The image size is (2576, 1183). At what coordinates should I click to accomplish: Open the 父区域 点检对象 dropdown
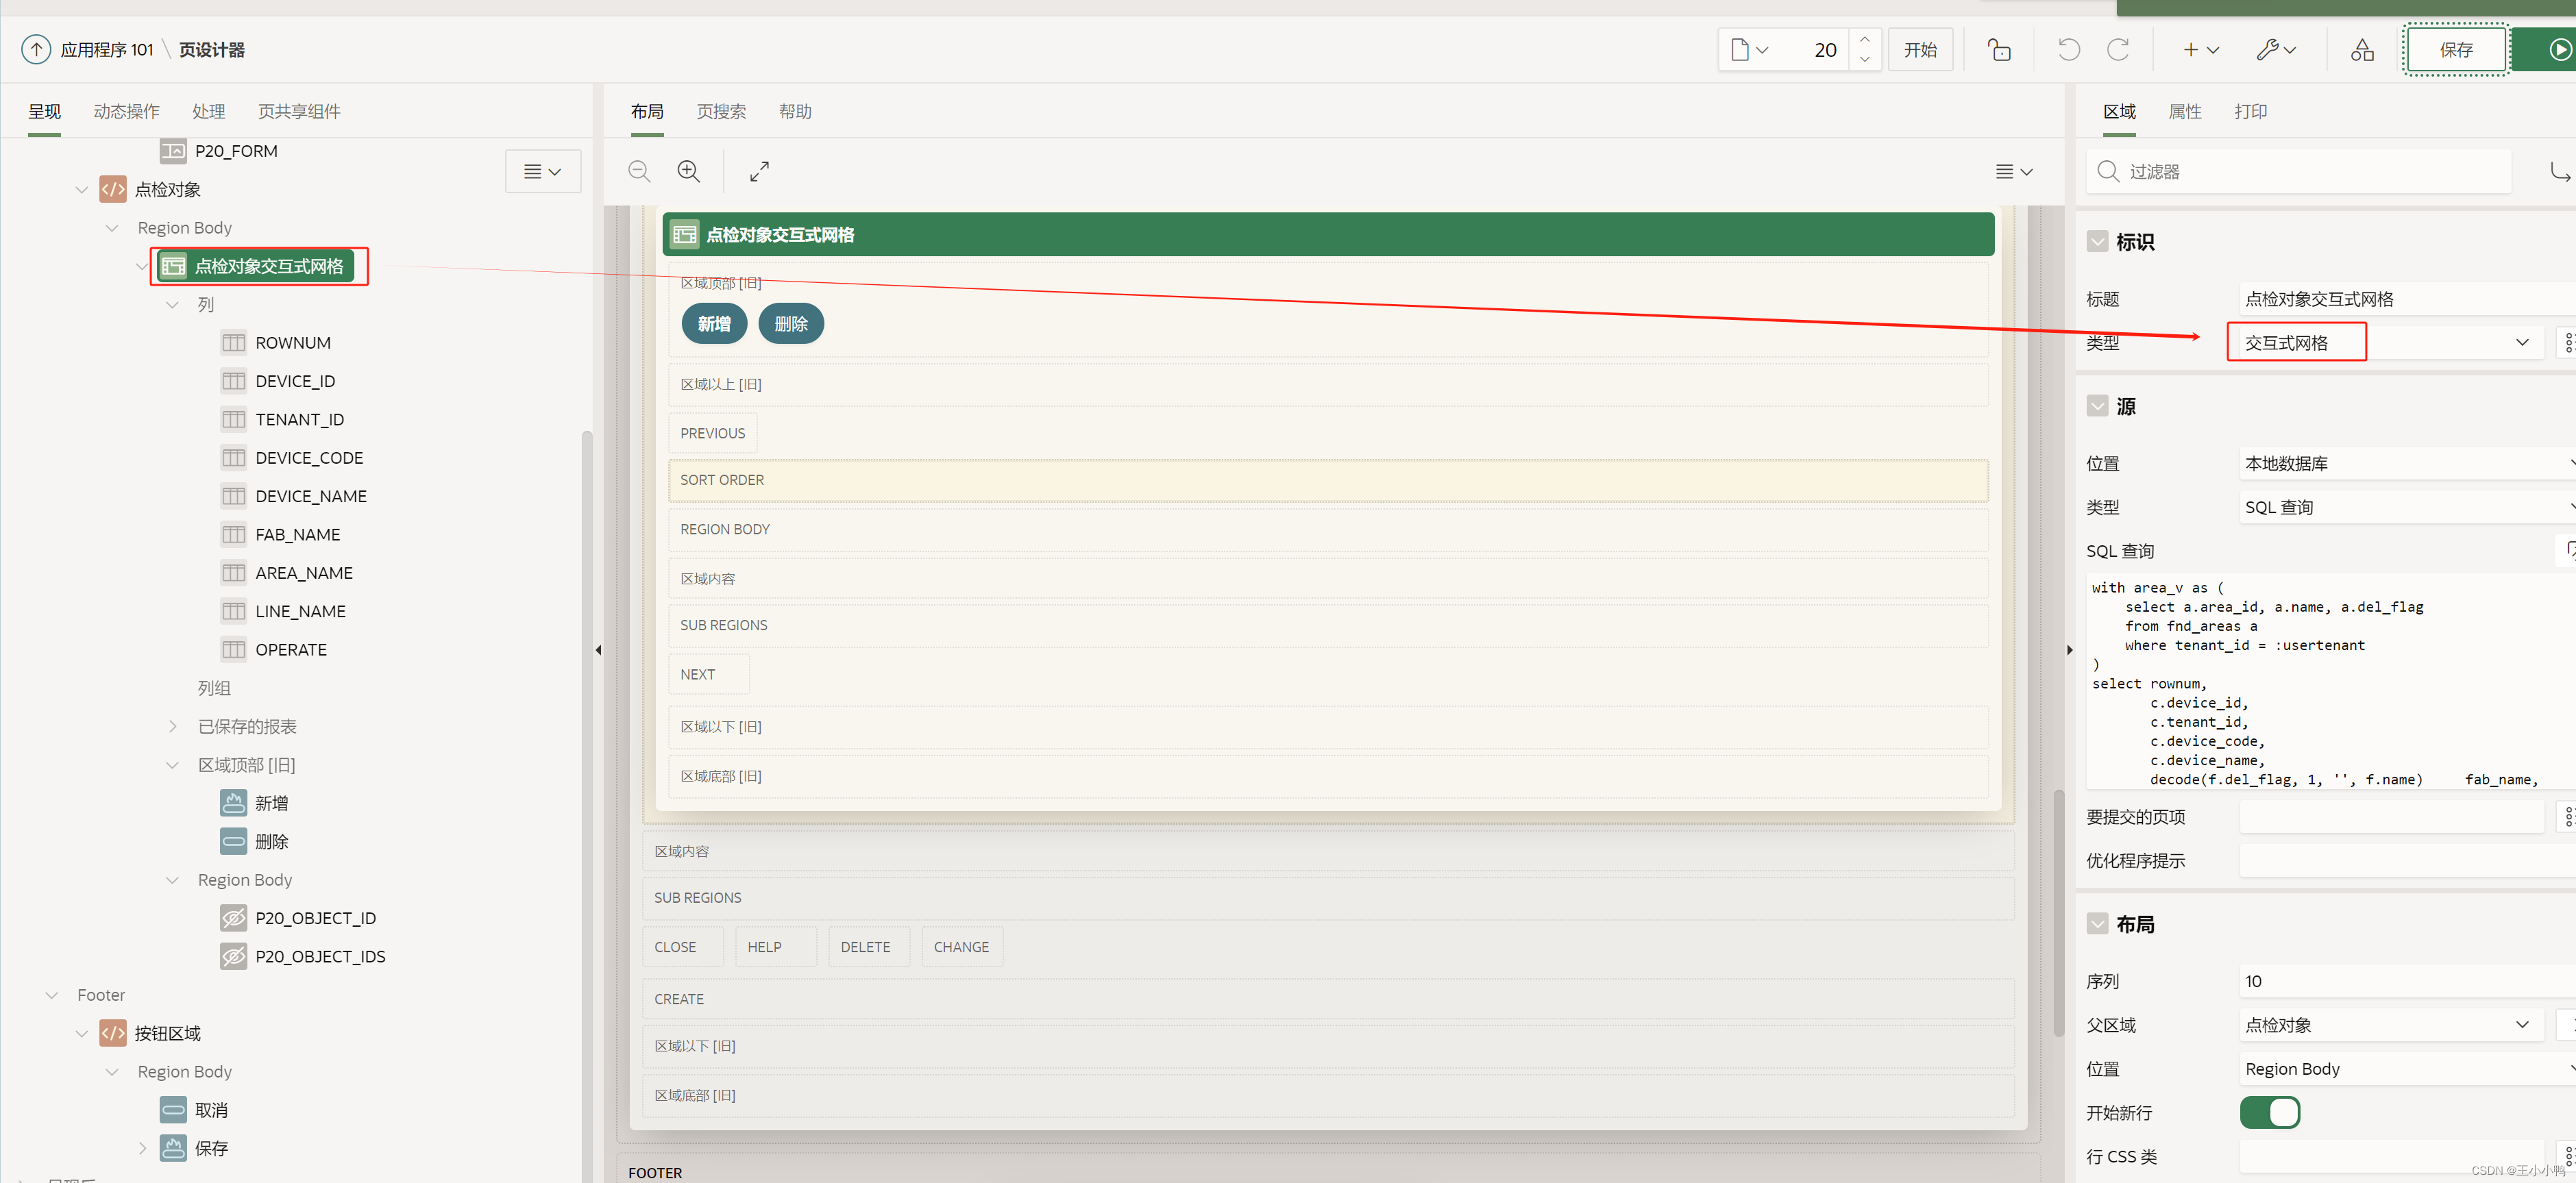[2390, 1025]
